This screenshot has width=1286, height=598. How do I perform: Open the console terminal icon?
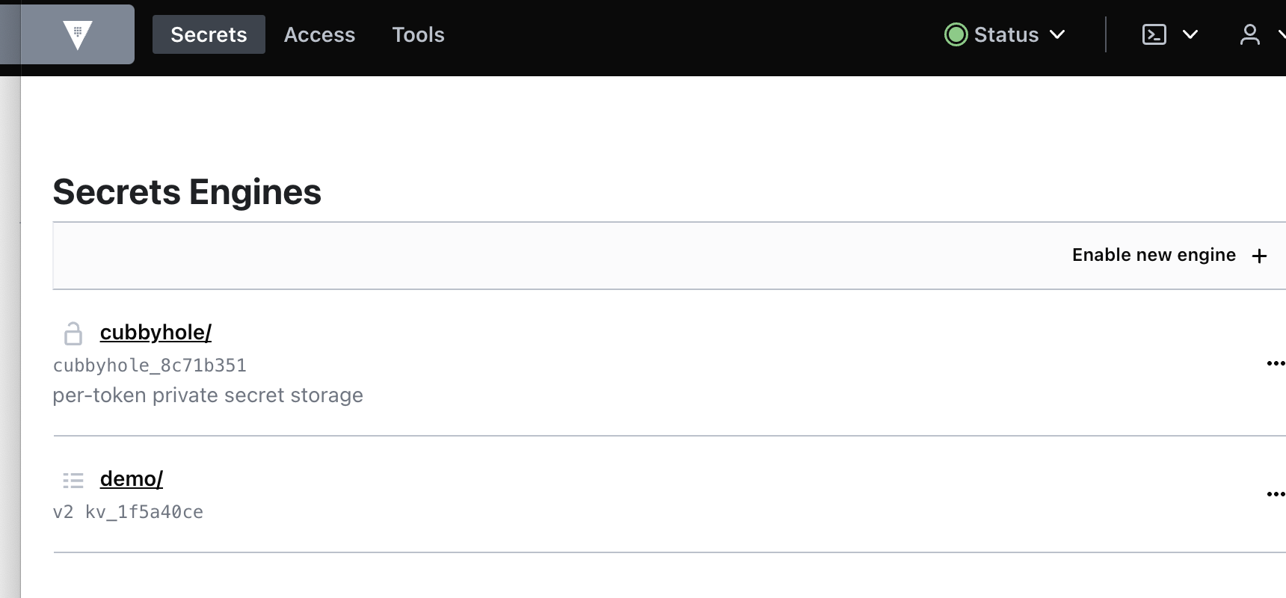(1154, 34)
